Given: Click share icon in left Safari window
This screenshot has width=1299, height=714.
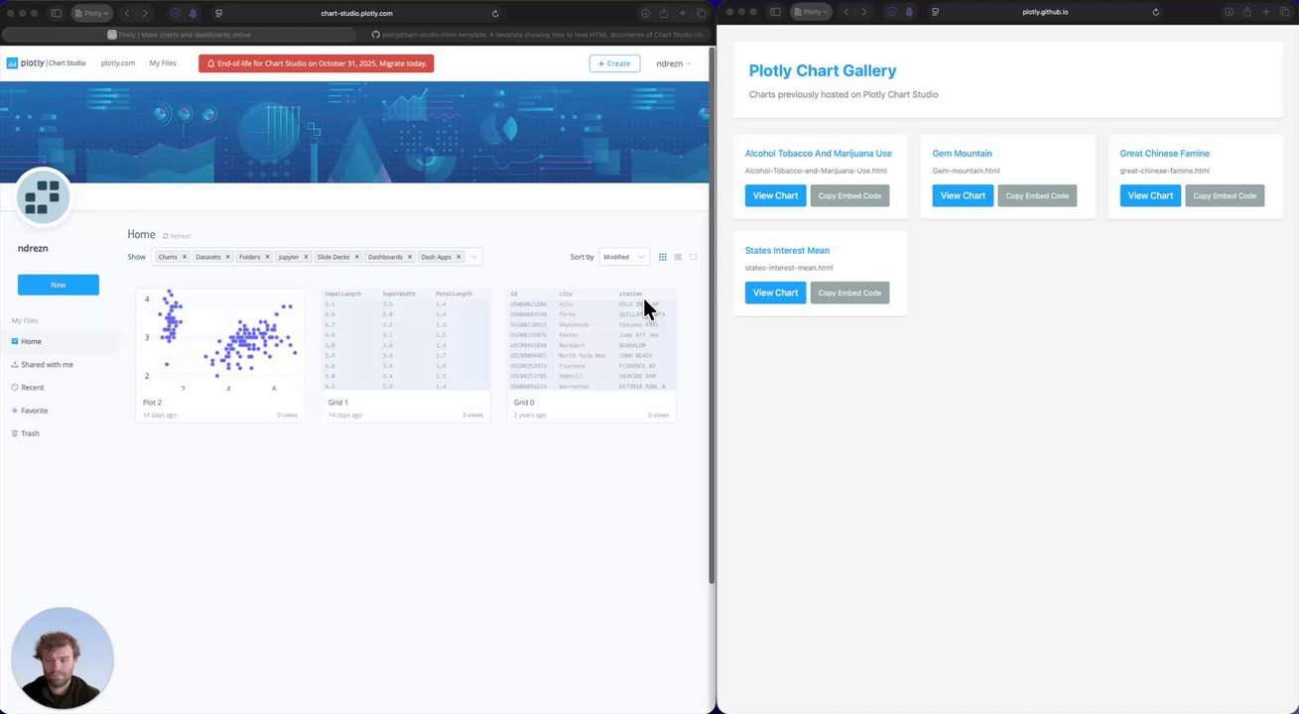Looking at the screenshot, I should click(664, 13).
